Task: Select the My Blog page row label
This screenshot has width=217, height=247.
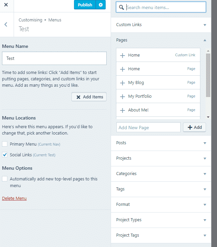Action: (136, 83)
